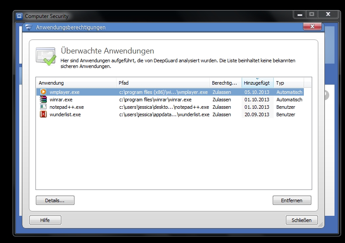Click the WinRAR books icon
The image size is (345, 243).
point(43,99)
